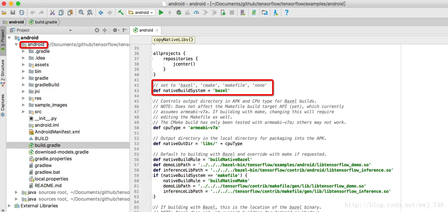
Task: Navigate back with the blue left arrow
Action: (101, 13)
